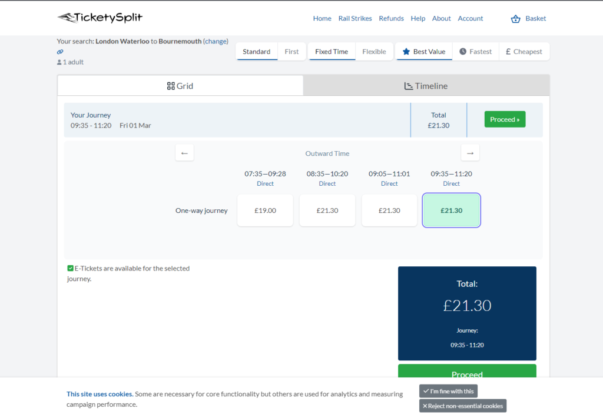
Task: Click the Total £21.30 cell in journey summary
Action: click(x=438, y=120)
